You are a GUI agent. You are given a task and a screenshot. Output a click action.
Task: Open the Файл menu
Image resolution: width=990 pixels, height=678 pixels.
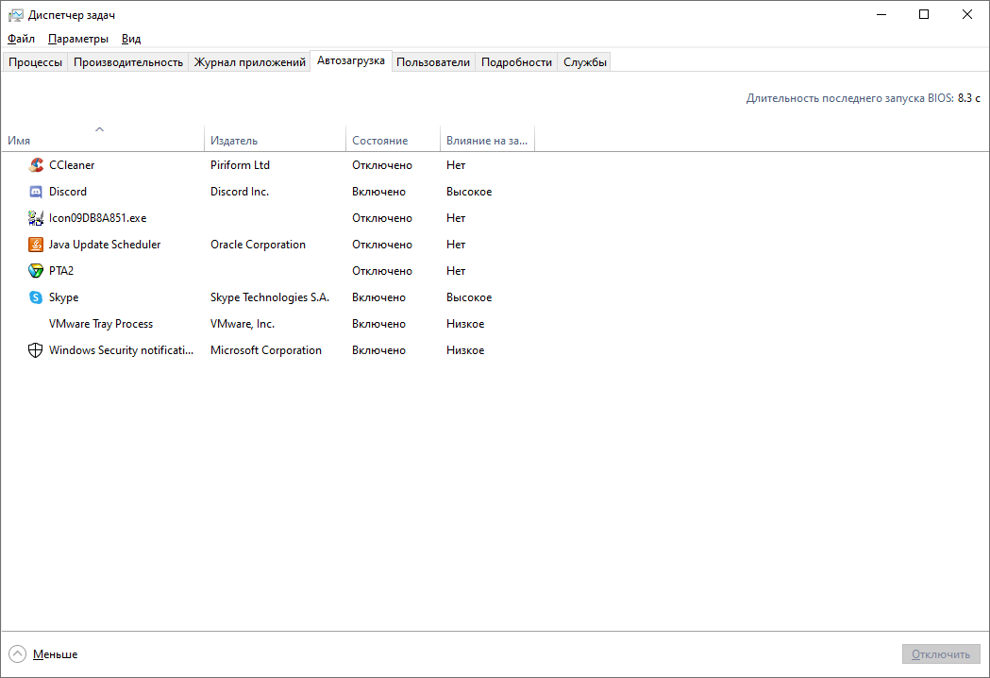point(21,39)
